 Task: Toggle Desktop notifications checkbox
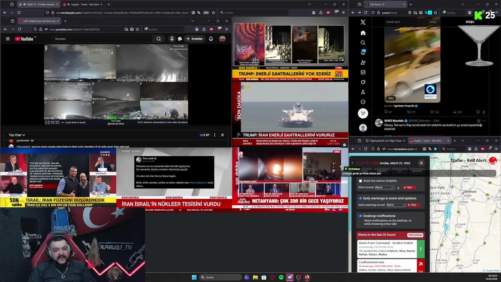360,216
